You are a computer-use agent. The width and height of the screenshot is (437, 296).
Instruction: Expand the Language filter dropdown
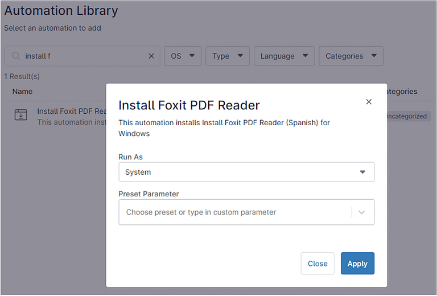tap(284, 56)
